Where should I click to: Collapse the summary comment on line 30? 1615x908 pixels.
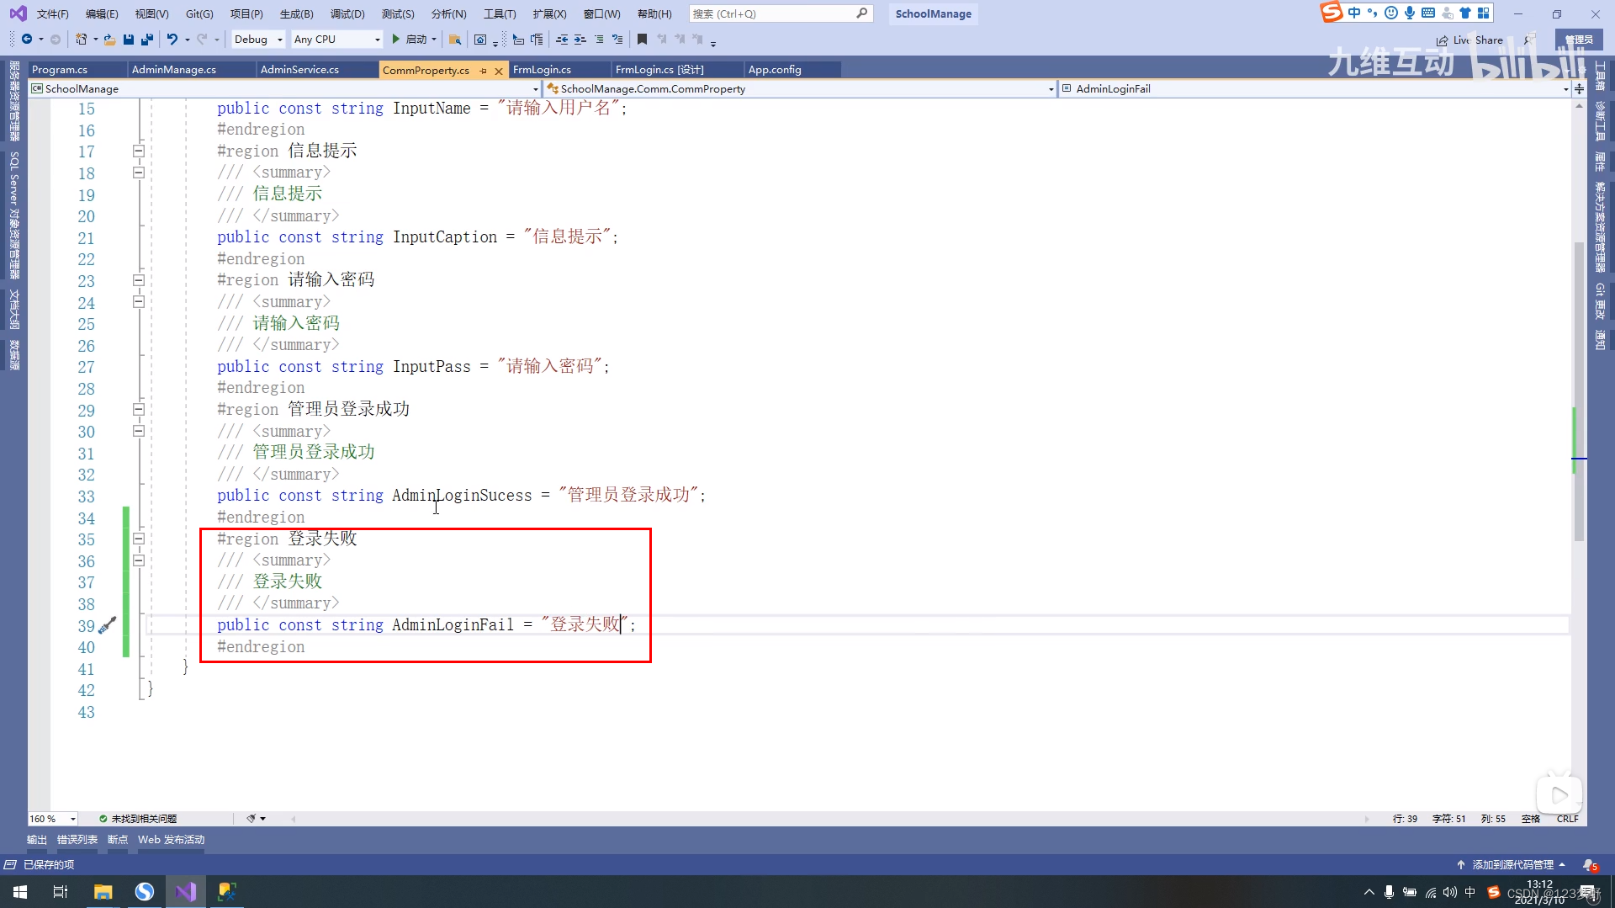click(139, 431)
